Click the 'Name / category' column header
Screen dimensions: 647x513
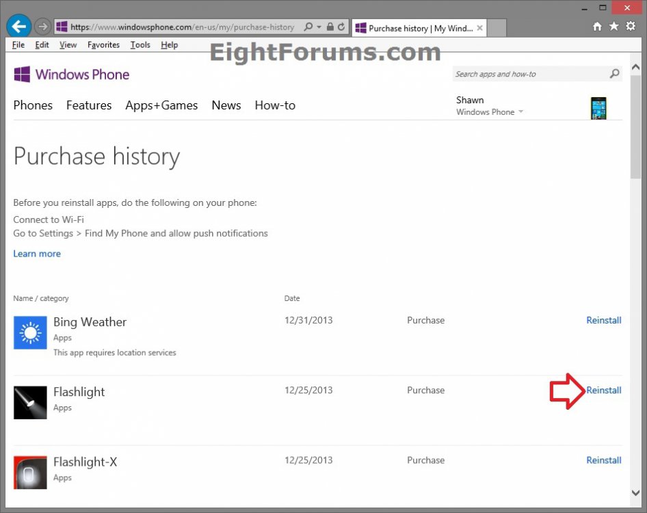point(41,298)
